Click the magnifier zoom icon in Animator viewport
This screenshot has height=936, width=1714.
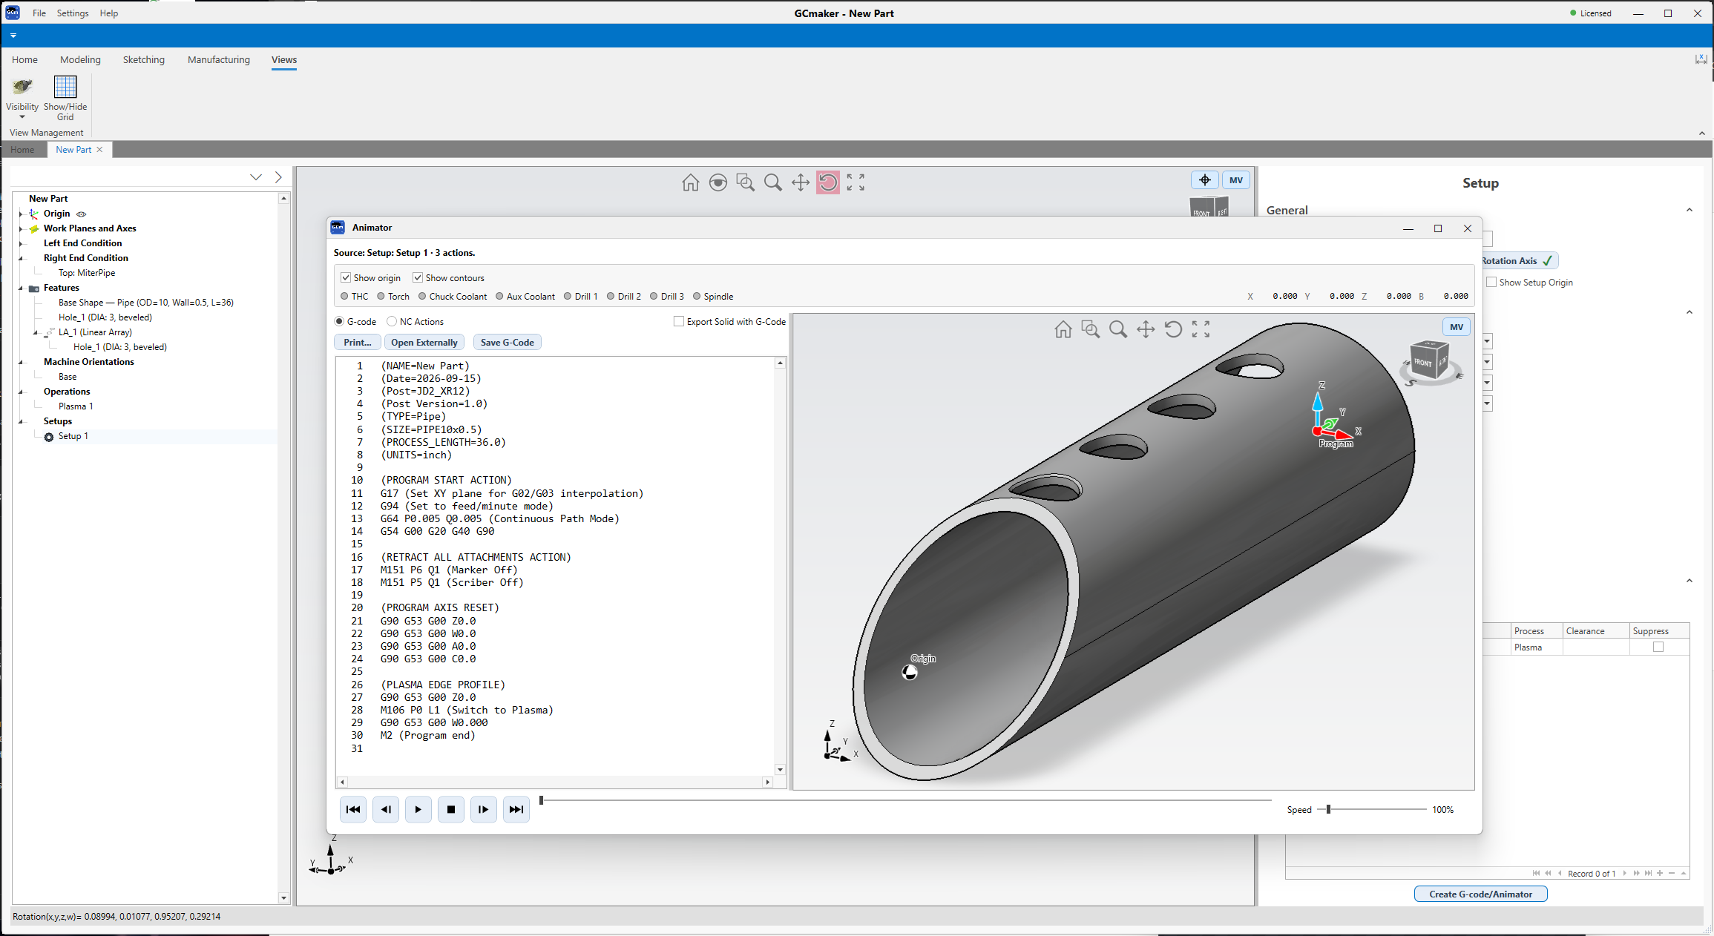(1118, 329)
